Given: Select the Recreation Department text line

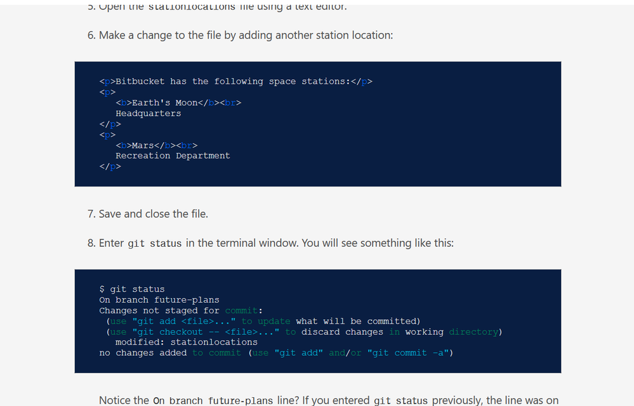Looking at the screenshot, I should pos(172,155).
